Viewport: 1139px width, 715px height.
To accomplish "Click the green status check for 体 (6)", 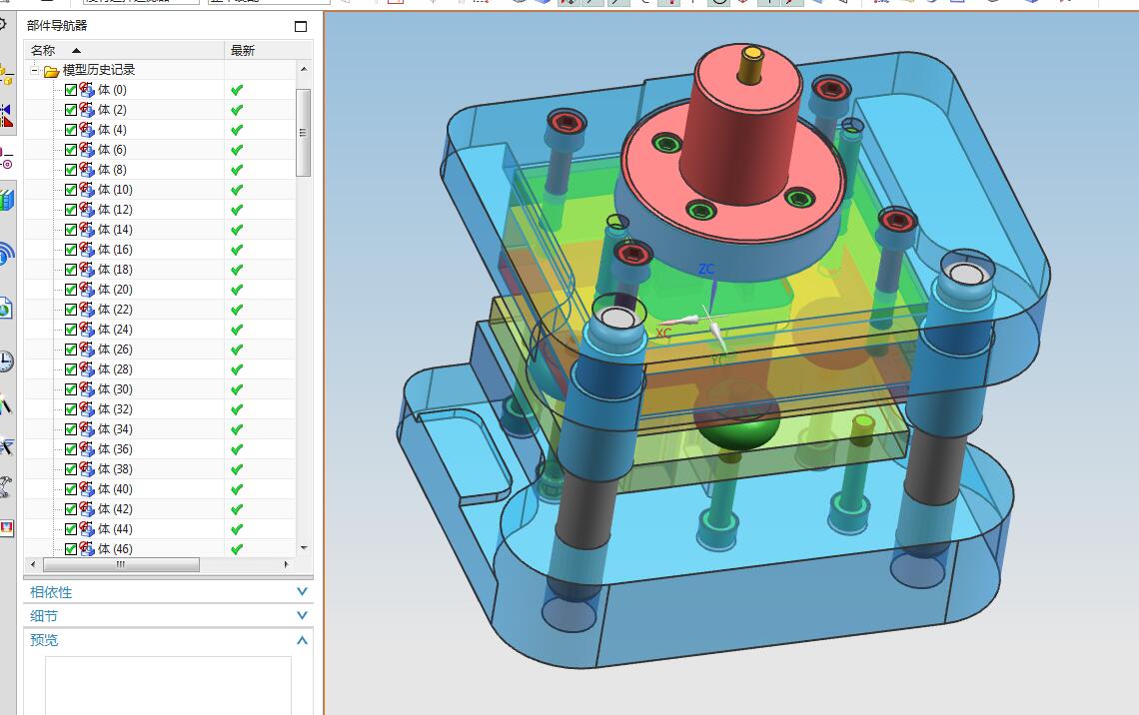I will [x=237, y=150].
